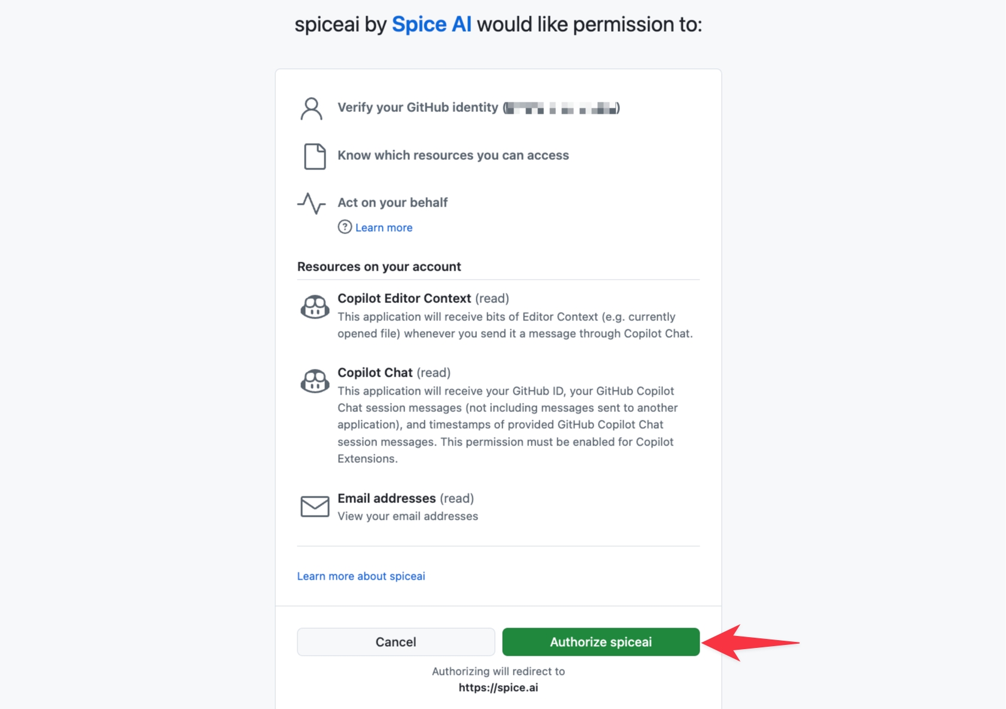Click the person identity icon

(x=311, y=109)
